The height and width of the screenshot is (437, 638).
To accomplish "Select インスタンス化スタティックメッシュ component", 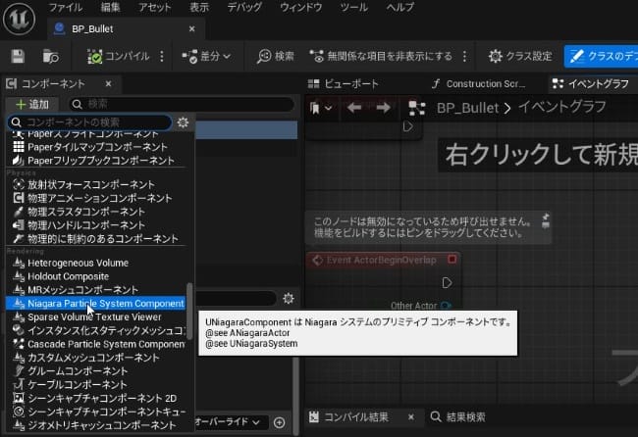I will tap(96, 330).
